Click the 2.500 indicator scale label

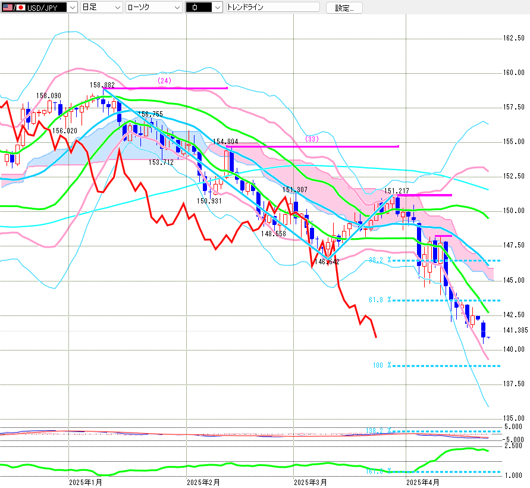513,446
